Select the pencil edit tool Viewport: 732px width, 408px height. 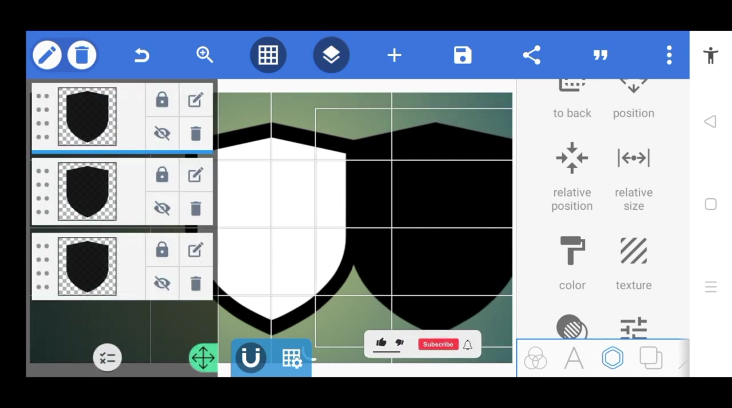tap(47, 55)
